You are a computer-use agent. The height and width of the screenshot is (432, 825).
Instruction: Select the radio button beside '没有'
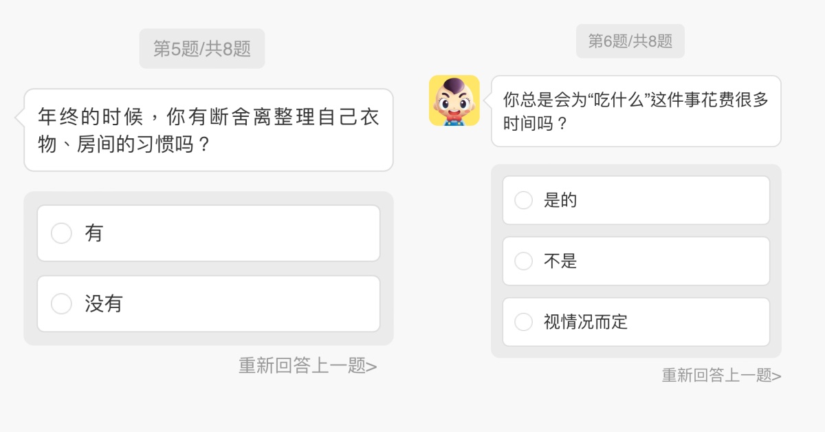click(61, 303)
